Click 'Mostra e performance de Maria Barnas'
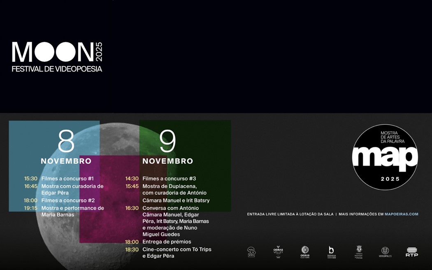The height and width of the screenshot is (270, 432). (x=72, y=211)
